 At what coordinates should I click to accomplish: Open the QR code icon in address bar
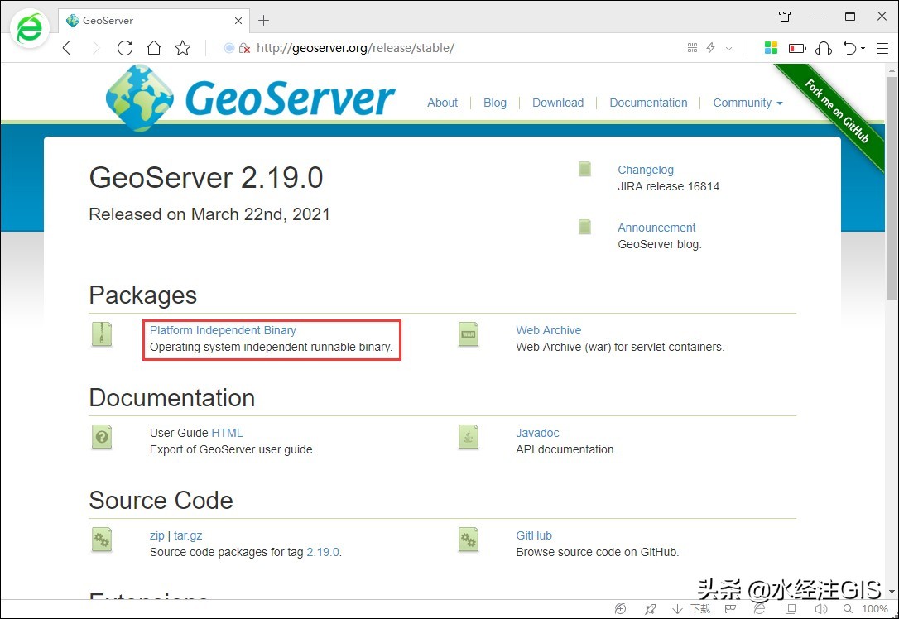(692, 48)
